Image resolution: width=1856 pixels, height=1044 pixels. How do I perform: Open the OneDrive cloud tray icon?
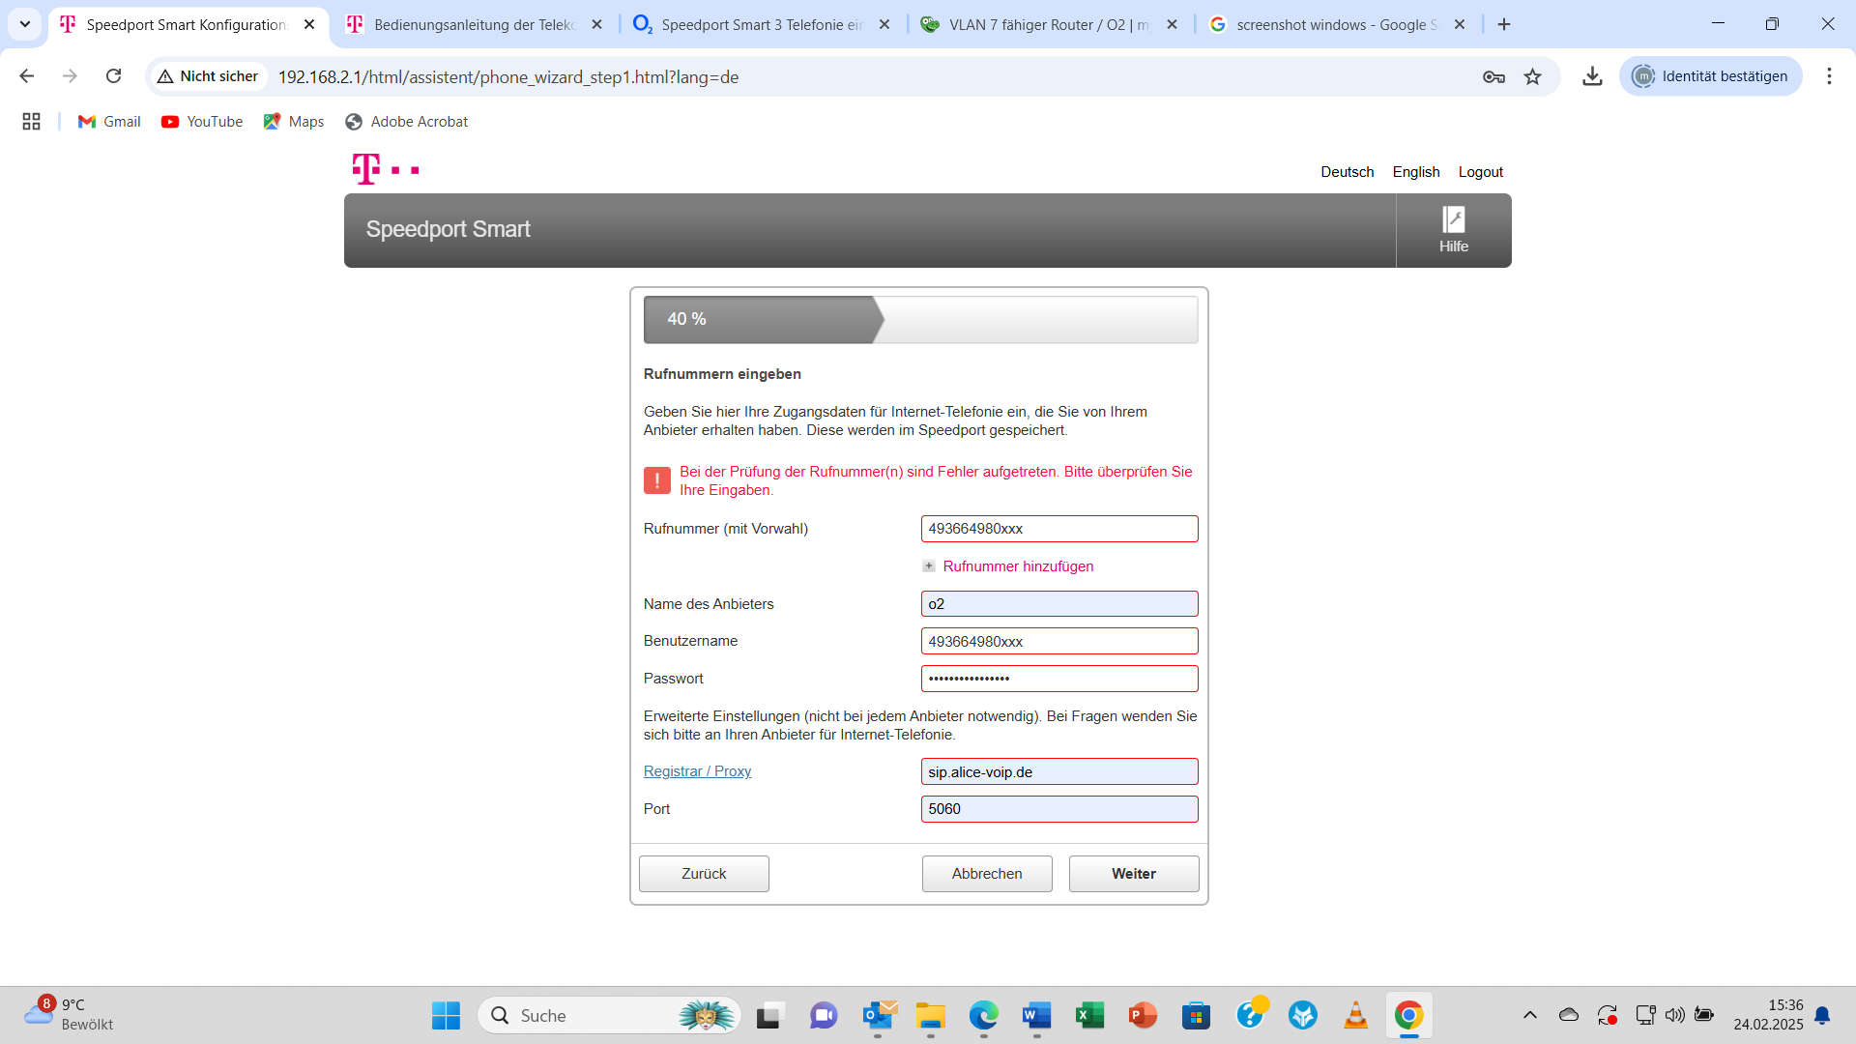[1568, 1015]
